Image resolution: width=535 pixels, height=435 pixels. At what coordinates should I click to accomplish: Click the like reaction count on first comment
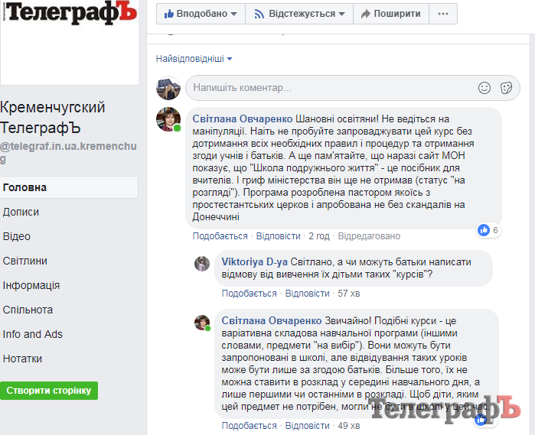(x=489, y=230)
